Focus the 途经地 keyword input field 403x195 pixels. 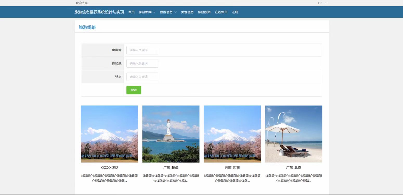point(142,64)
